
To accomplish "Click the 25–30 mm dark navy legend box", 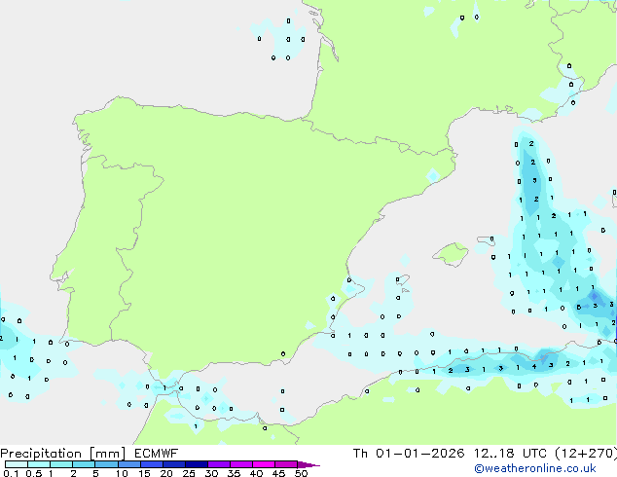I will click(197, 464).
